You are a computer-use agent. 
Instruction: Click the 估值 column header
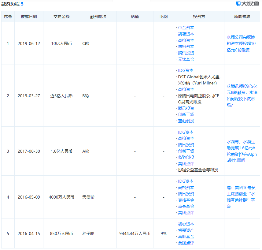point(135,17)
